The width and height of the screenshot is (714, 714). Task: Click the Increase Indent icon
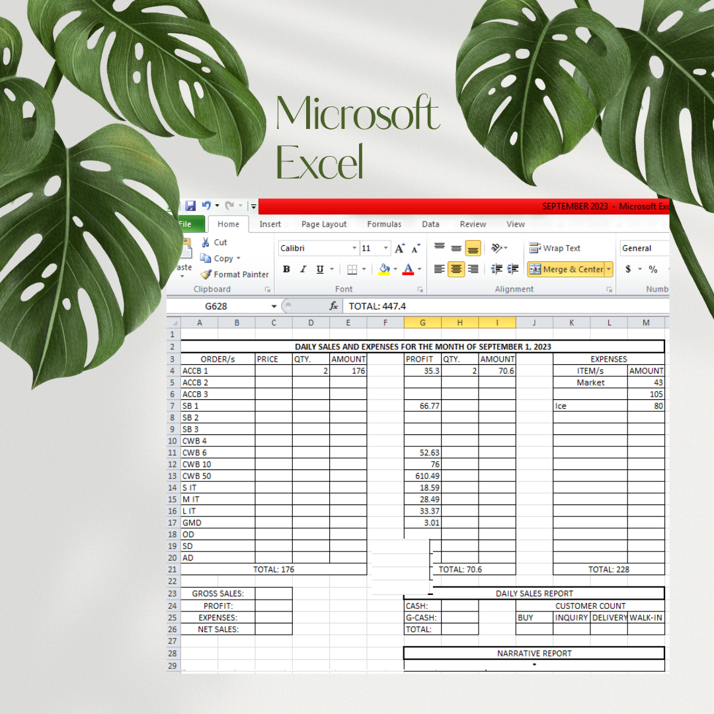tap(513, 269)
